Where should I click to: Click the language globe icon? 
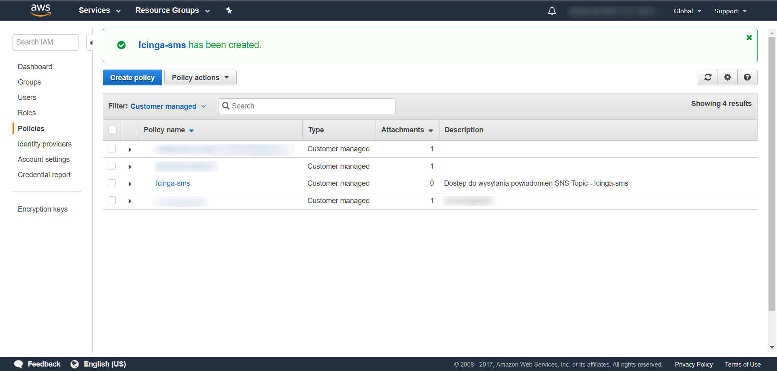pos(75,364)
